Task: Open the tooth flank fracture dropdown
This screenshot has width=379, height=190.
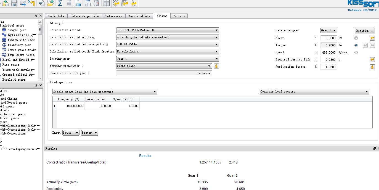Action: coord(168,52)
